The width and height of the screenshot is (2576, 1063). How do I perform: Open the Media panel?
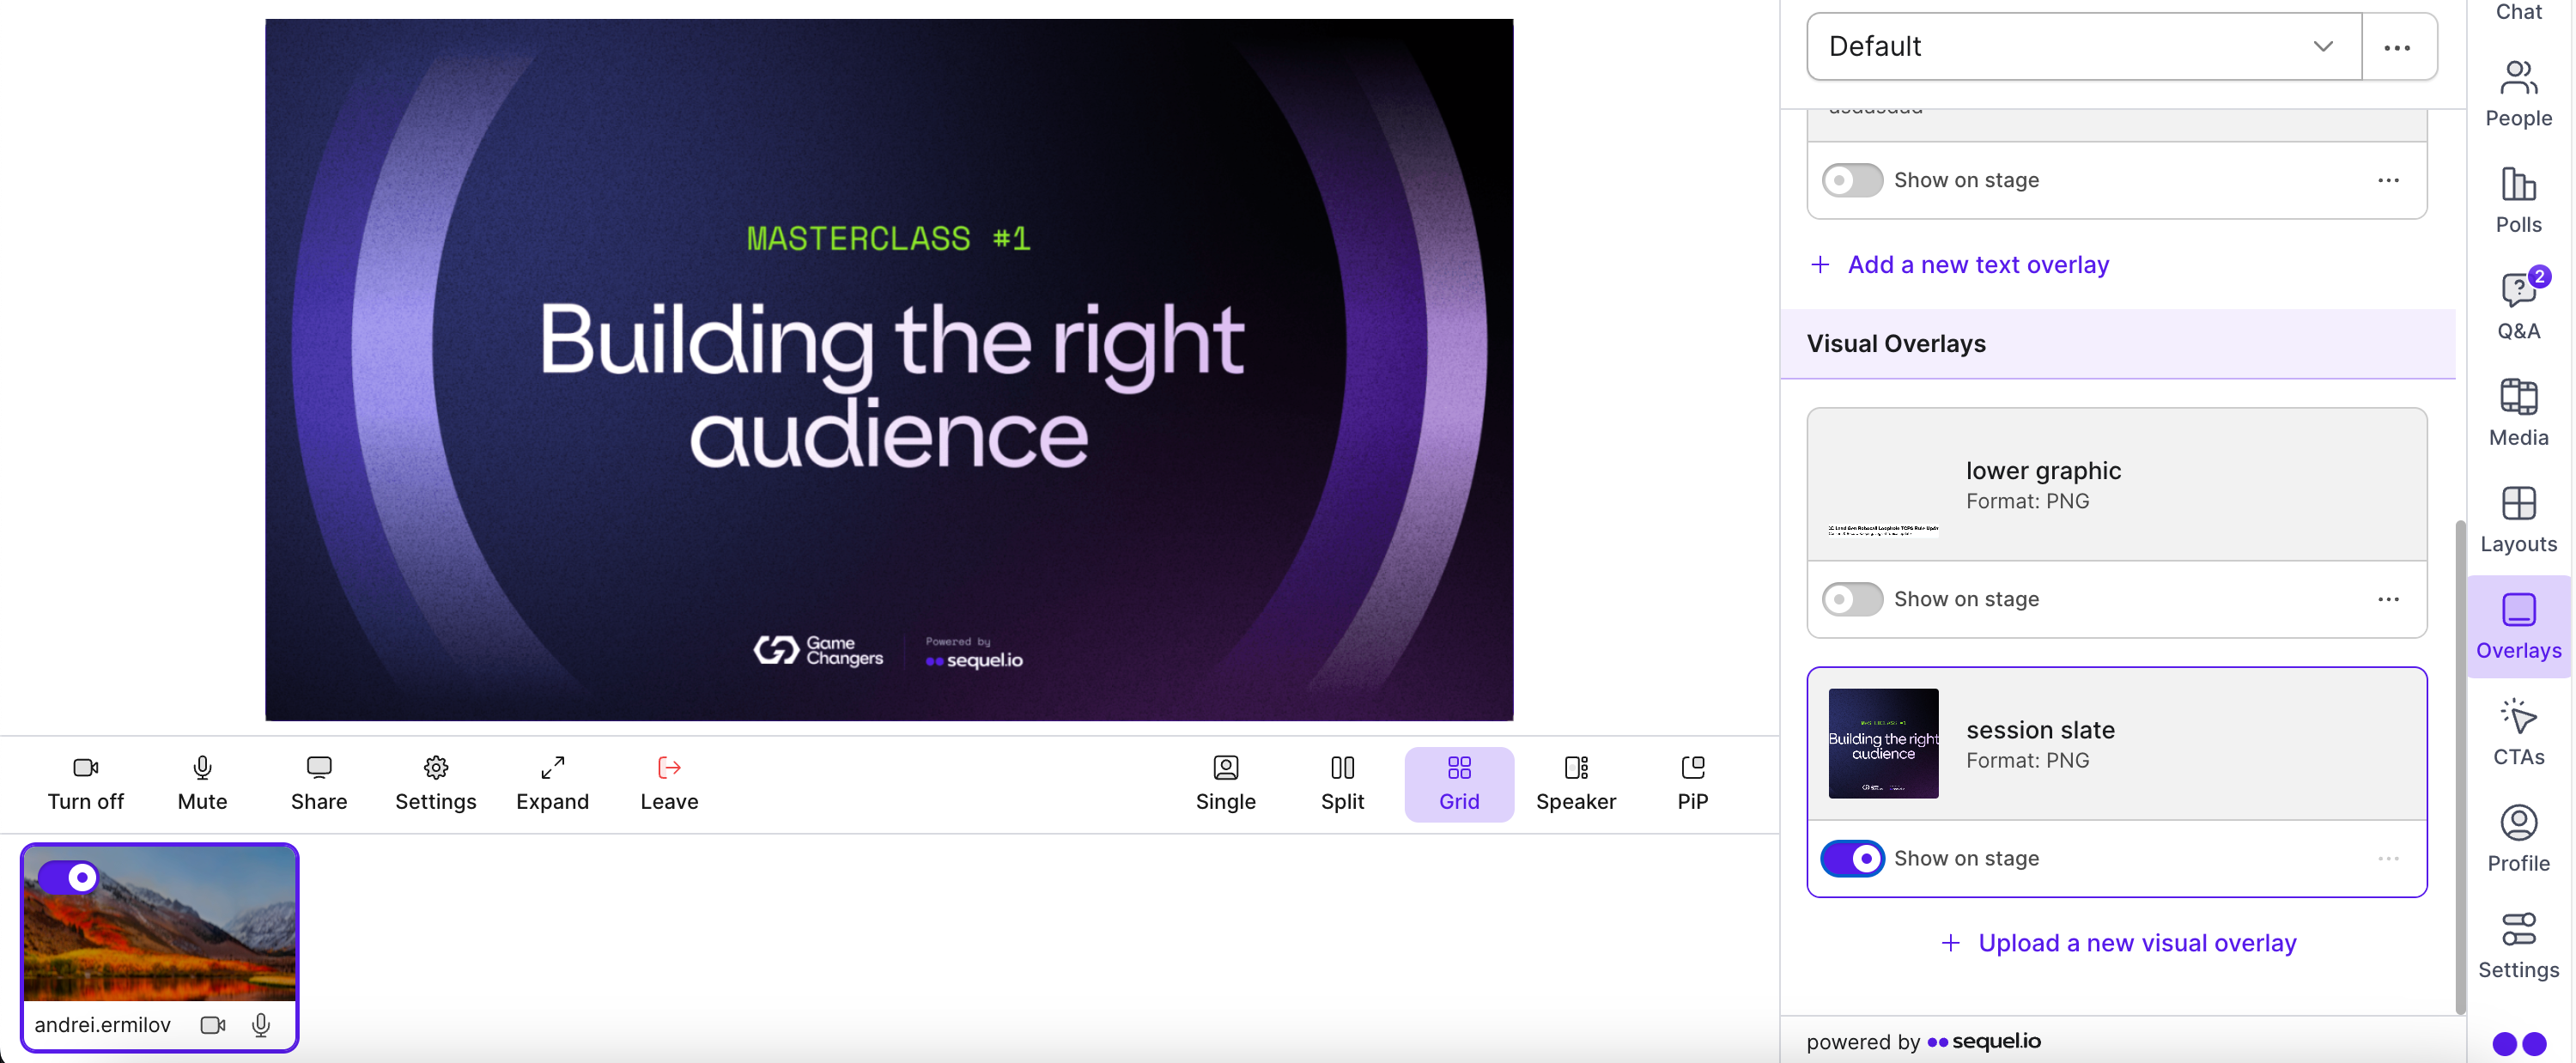click(x=2518, y=413)
